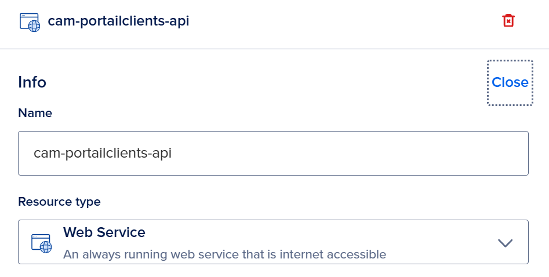Image resolution: width=549 pixels, height=277 pixels.
Task: Open the Resource type combo box
Action: (x=273, y=242)
